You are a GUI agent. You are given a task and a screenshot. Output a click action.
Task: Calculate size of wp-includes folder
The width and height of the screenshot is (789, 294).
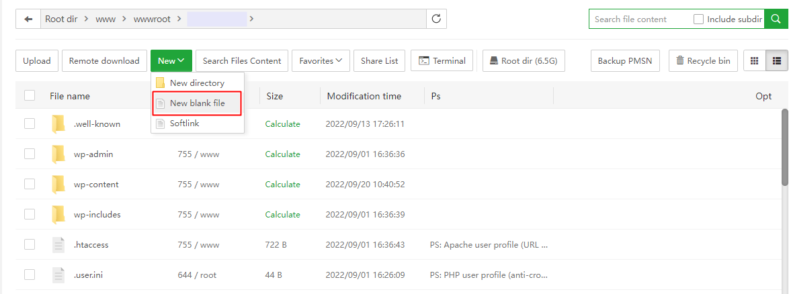(282, 215)
